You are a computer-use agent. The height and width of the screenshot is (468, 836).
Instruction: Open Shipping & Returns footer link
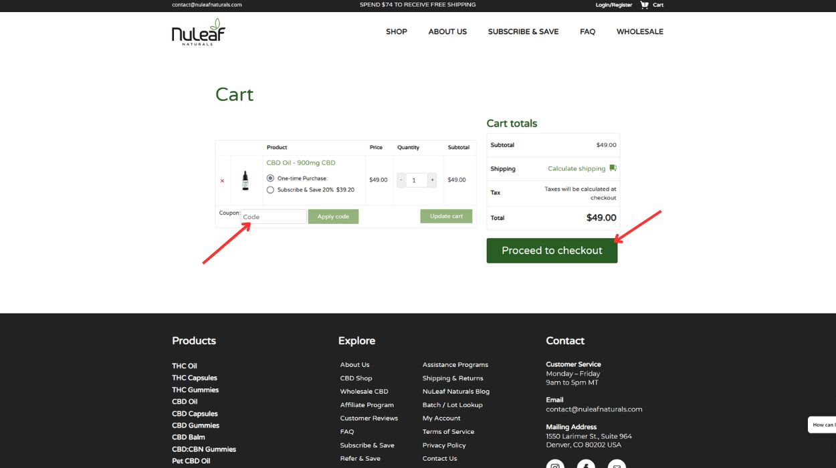[453, 378]
